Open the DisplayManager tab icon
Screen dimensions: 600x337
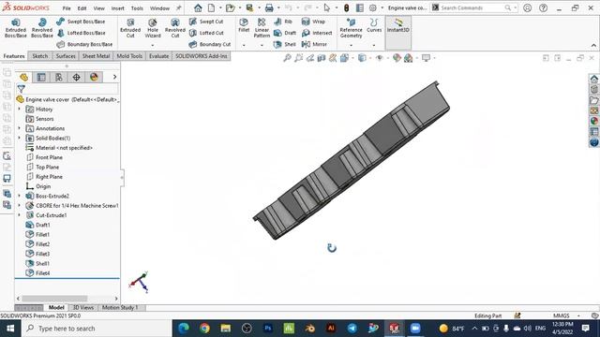click(x=94, y=77)
